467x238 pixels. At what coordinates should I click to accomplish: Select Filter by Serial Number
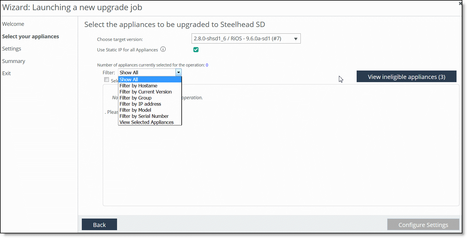point(150,116)
